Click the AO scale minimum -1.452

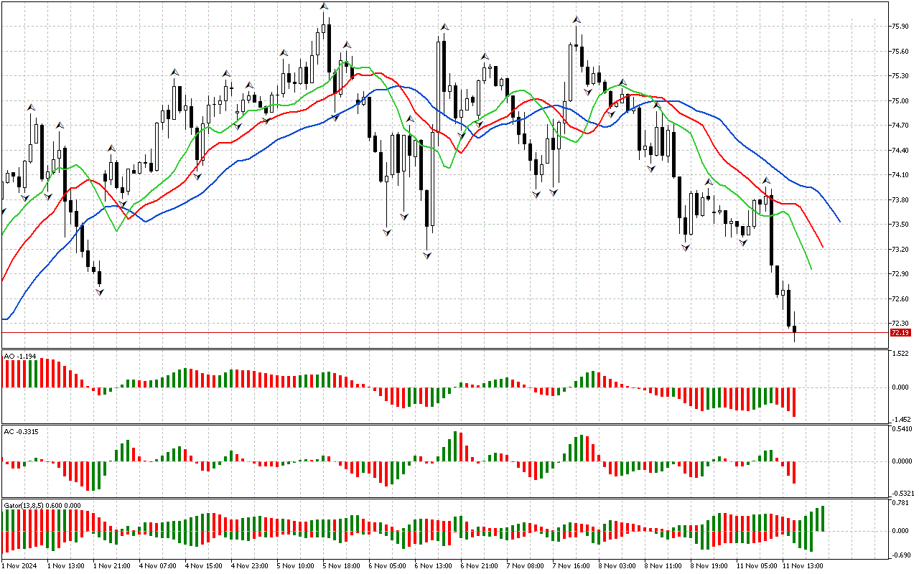(900, 419)
